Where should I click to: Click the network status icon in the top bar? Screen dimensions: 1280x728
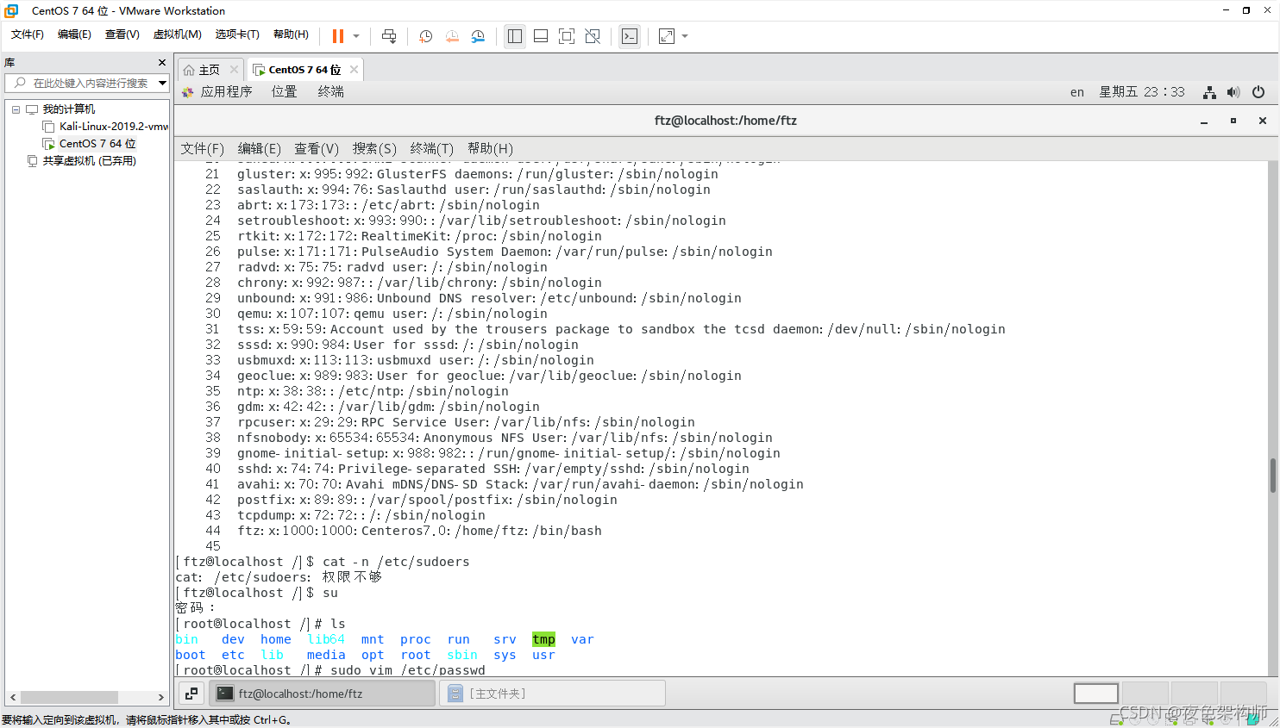click(1210, 92)
